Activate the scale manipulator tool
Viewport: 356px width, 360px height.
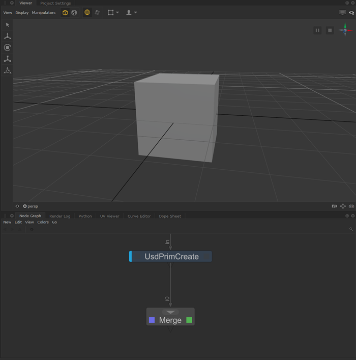[x=8, y=59]
